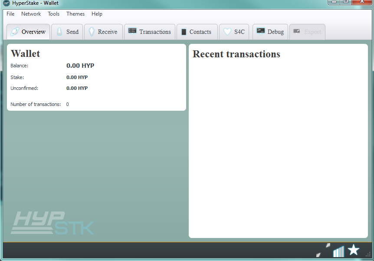Switch to the Send tab
The height and width of the screenshot is (261, 374).
(x=67, y=32)
